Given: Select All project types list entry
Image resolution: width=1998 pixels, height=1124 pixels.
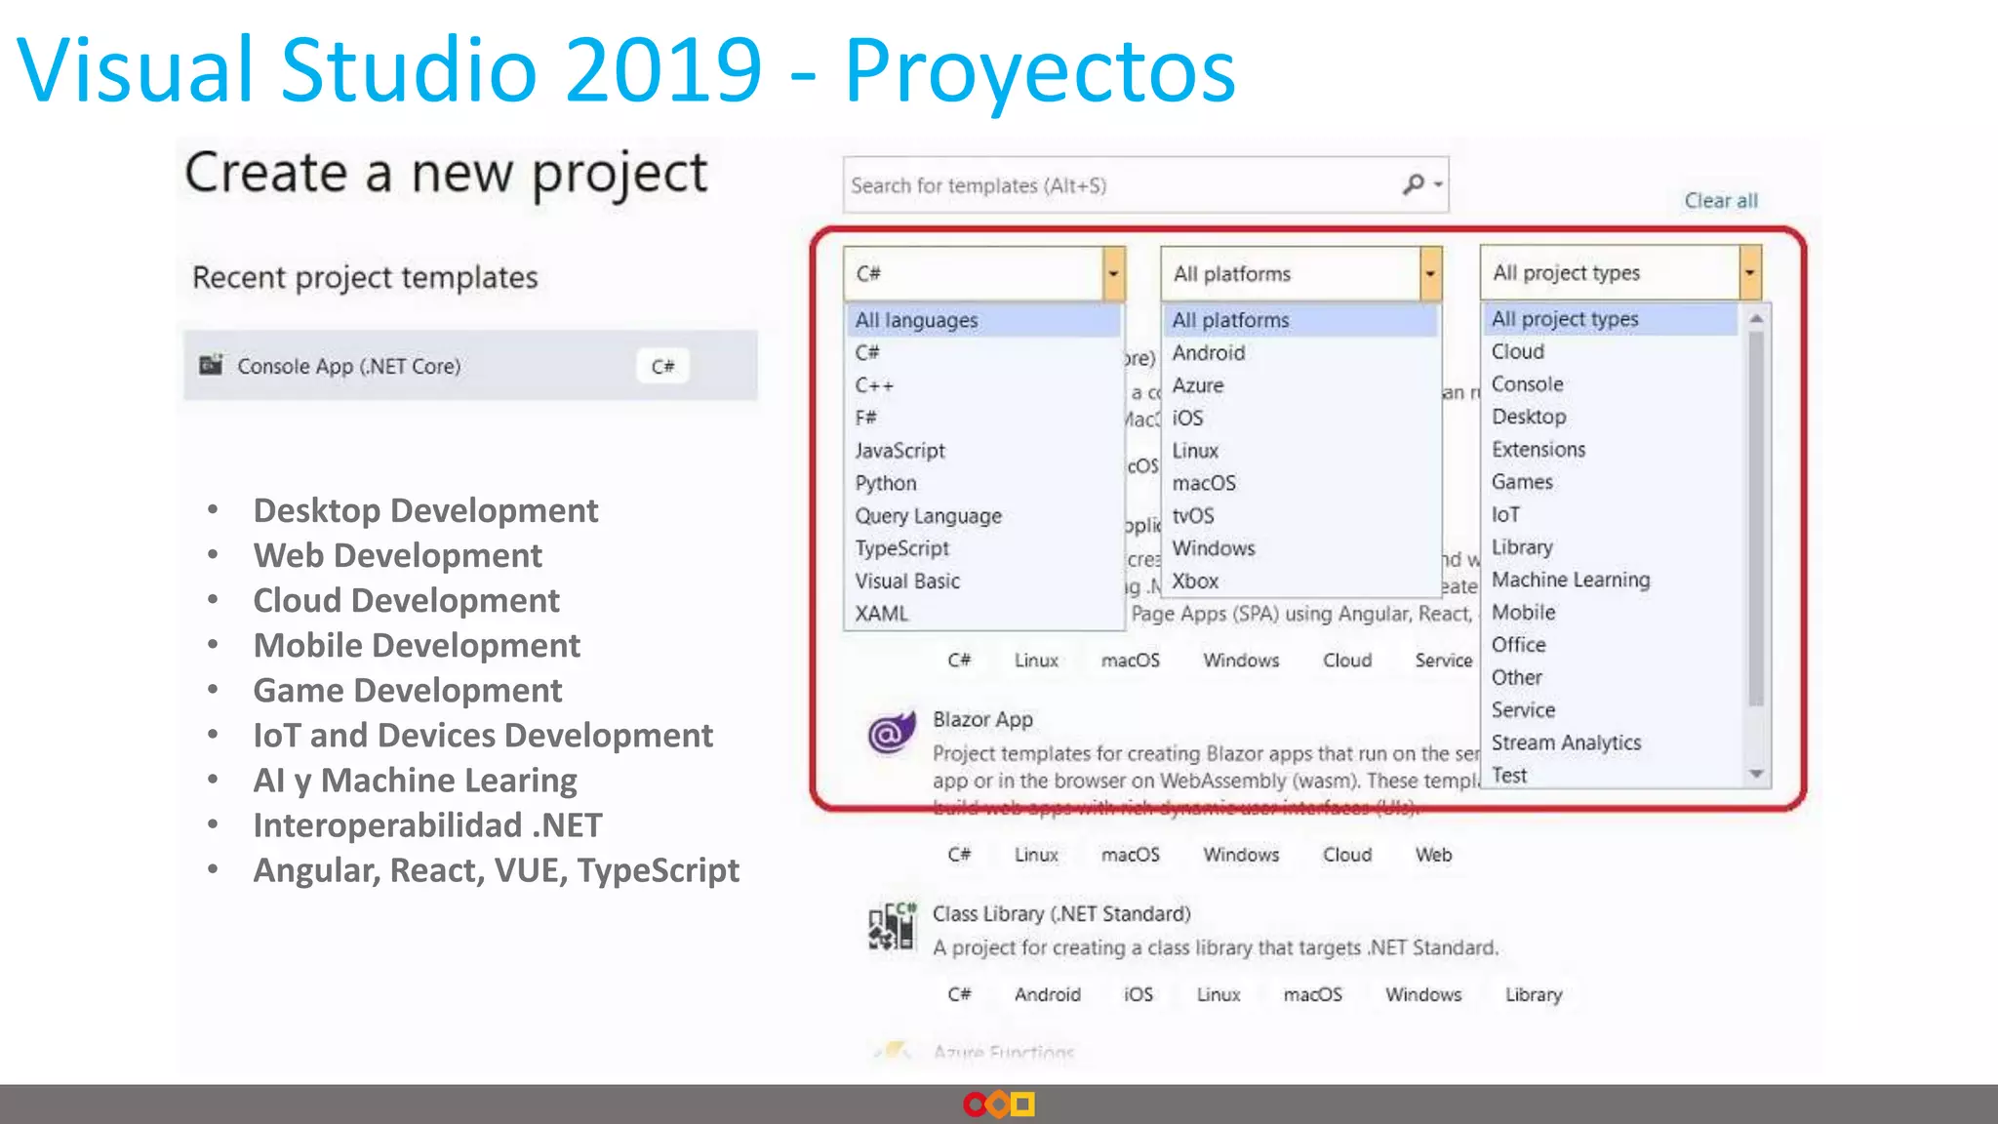Looking at the screenshot, I should coord(1611,319).
